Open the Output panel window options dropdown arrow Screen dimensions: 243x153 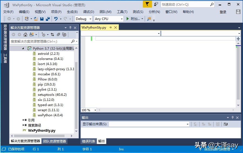click(228, 118)
